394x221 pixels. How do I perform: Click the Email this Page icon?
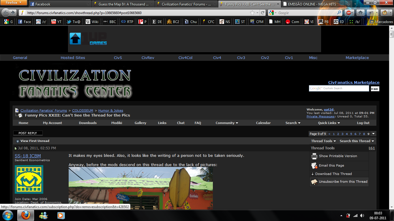(x=314, y=165)
